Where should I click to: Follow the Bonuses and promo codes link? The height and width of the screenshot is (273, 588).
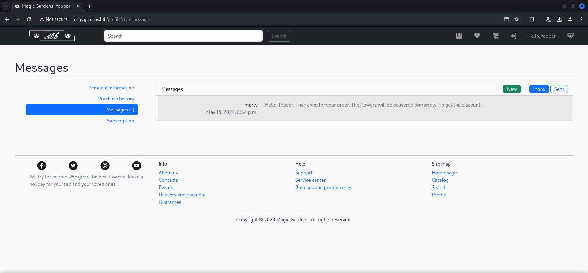coord(323,187)
